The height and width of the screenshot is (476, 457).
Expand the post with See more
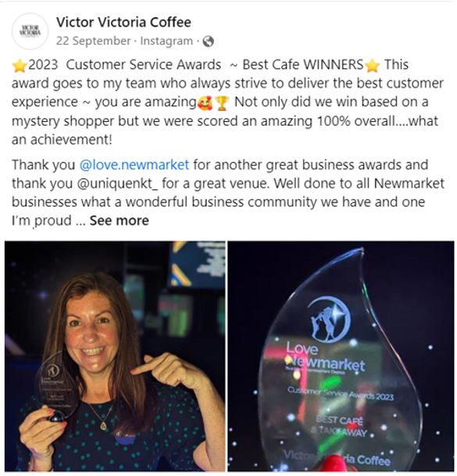point(120,220)
